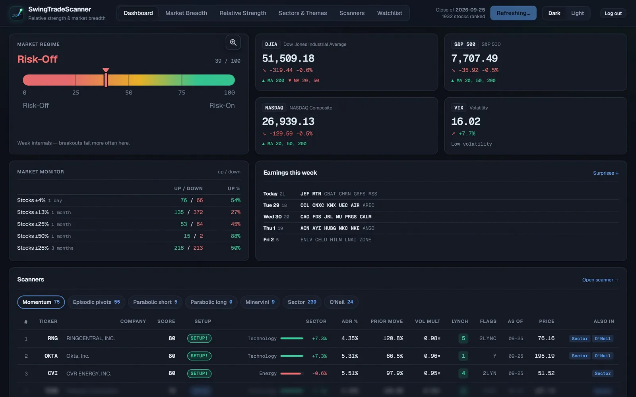Click the ADR % column header
Screen dimensions: 636x397
pos(350,322)
